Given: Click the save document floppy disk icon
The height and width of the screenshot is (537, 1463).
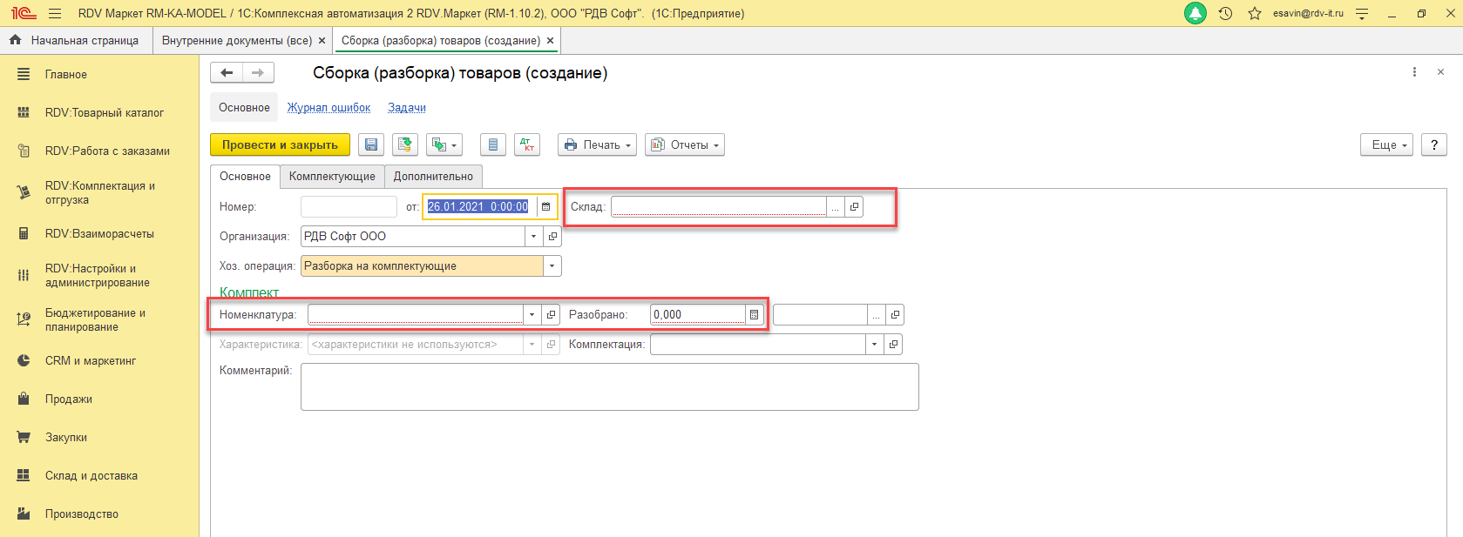Looking at the screenshot, I should tap(371, 145).
